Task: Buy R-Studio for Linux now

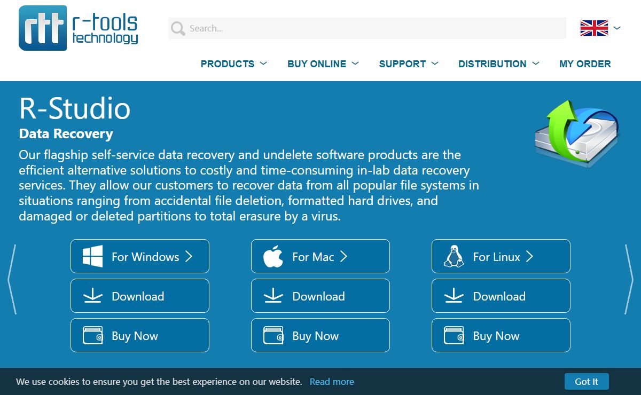Action: [x=501, y=335]
